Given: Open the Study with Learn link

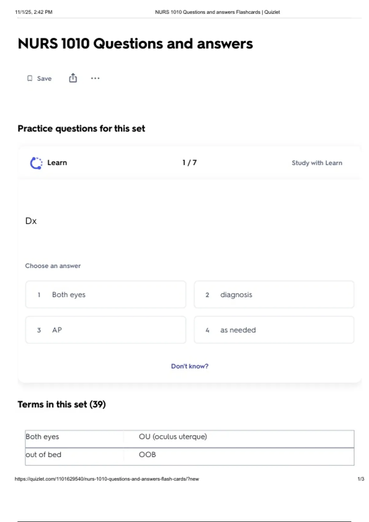Looking at the screenshot, I should (317, 163).
